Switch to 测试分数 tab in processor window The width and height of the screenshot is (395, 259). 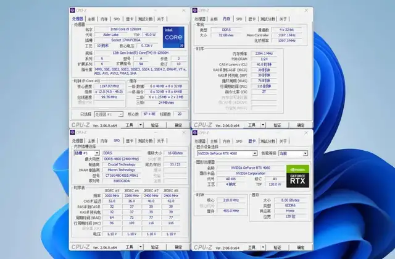tap(146, 19)
